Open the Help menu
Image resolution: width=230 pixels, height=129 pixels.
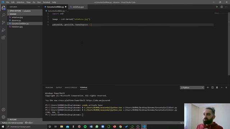pyautogui.click(x=54, y=2)
